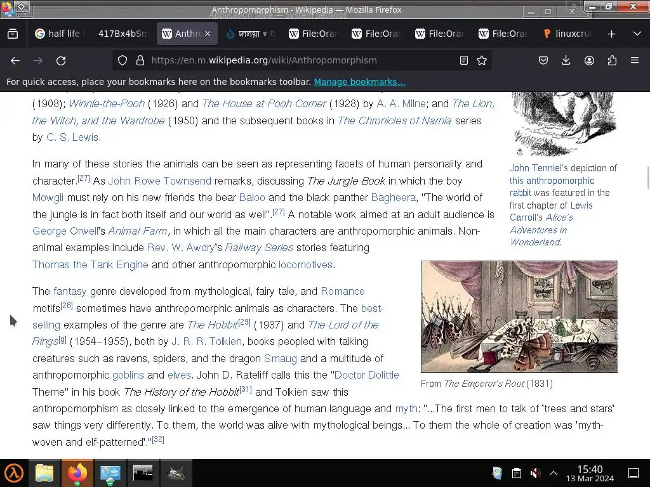
Task: Switch to the 417Bx4bSm tab
Action: click(123, 34)
